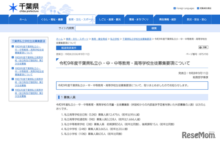
Task: Click ホーム in the breadcrumb
Action: click(60, 39)
